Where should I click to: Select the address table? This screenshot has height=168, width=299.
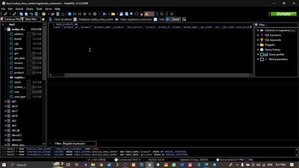pos(19,34)
